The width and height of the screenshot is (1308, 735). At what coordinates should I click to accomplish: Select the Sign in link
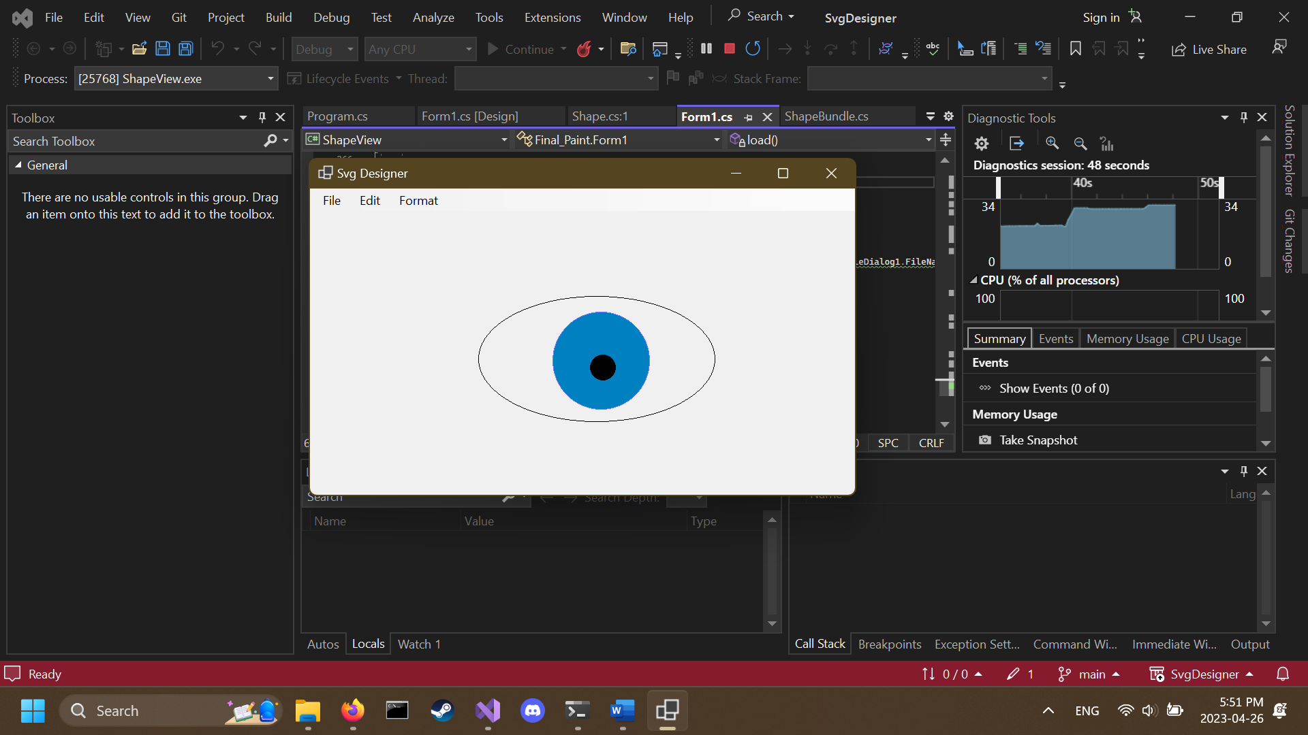point(1100,16)
